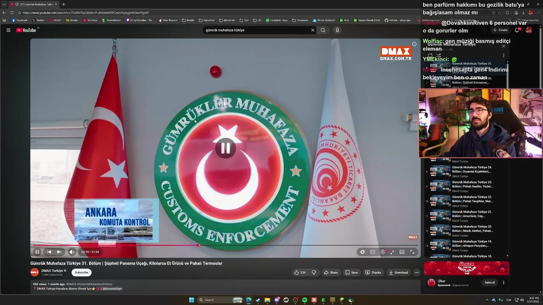Screen dimensions: 543x305
Task: Download the video
Action: [x=398, y=272]
